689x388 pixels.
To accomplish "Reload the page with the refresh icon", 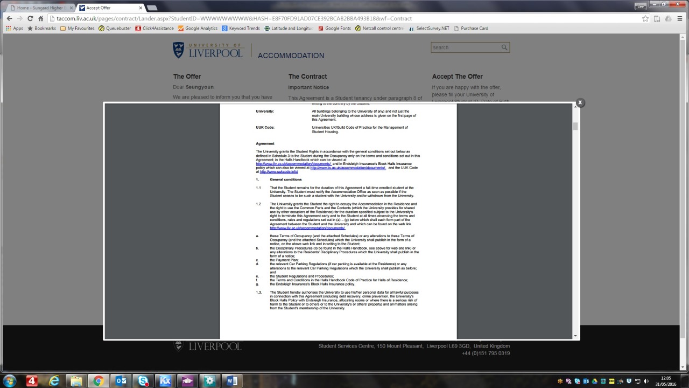I will [30, 18].
